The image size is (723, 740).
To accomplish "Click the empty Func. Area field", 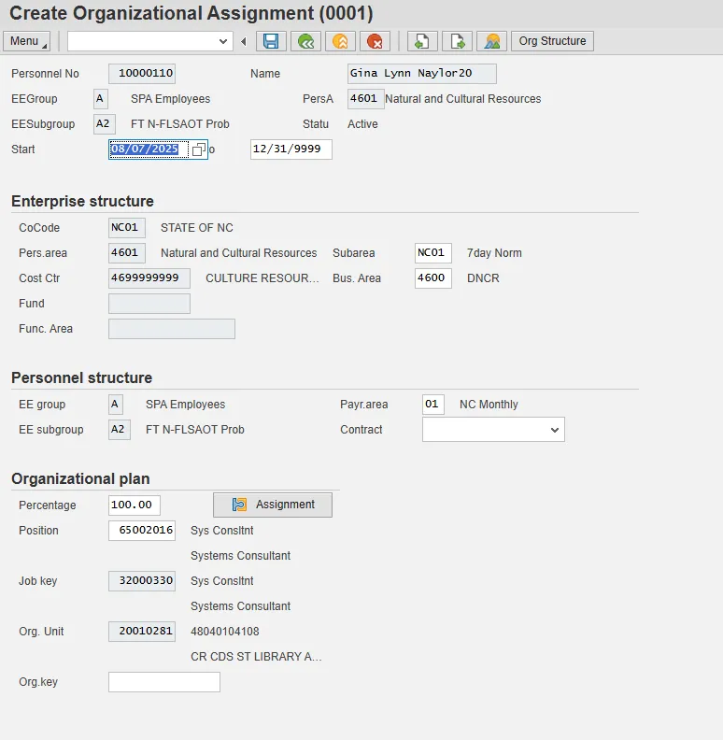I will tap(172, 329).
